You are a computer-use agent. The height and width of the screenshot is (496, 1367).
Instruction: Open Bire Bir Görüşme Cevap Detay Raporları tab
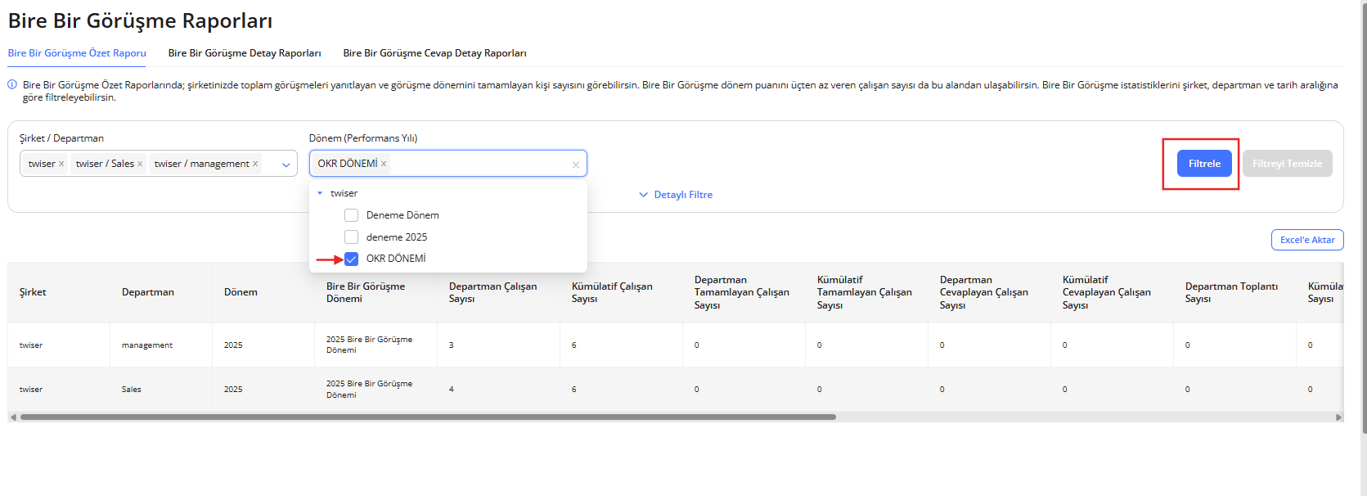[434, 53]
